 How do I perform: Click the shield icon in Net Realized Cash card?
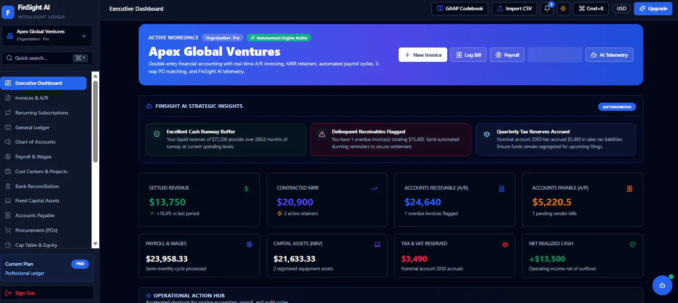click(632, 244)
